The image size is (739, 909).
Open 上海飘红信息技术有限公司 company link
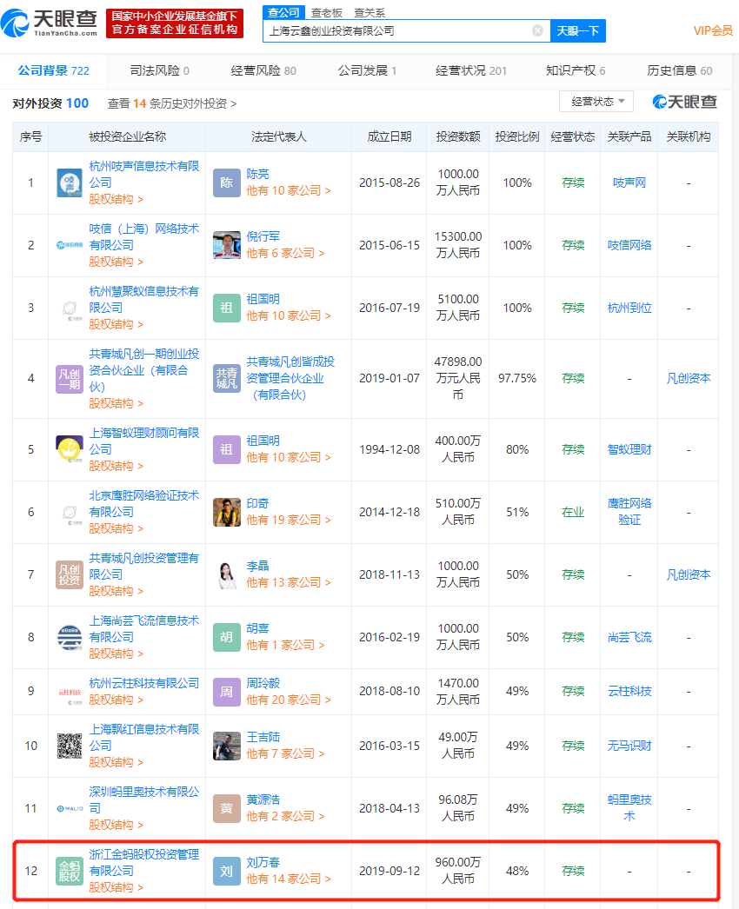[143, 737]
